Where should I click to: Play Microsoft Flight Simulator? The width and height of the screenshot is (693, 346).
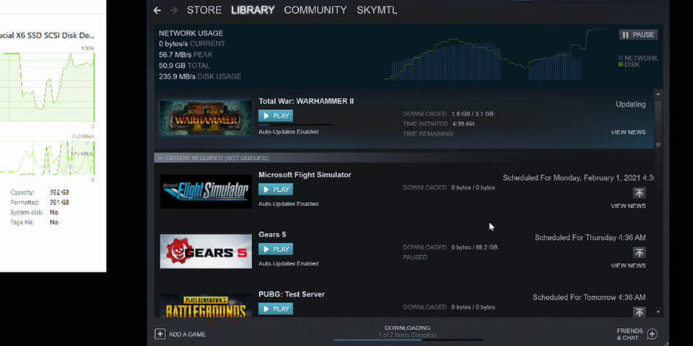276,190
